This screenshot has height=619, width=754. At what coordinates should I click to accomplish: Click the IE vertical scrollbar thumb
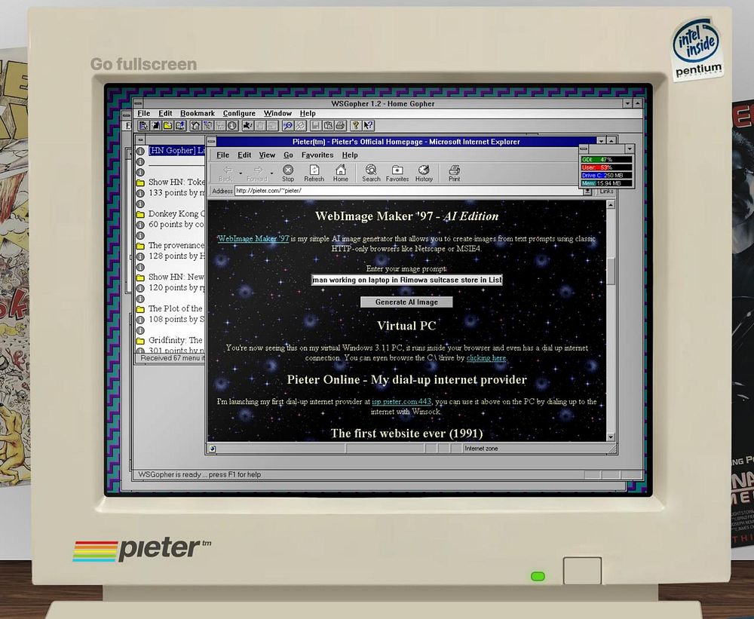(x=611, y=271)
